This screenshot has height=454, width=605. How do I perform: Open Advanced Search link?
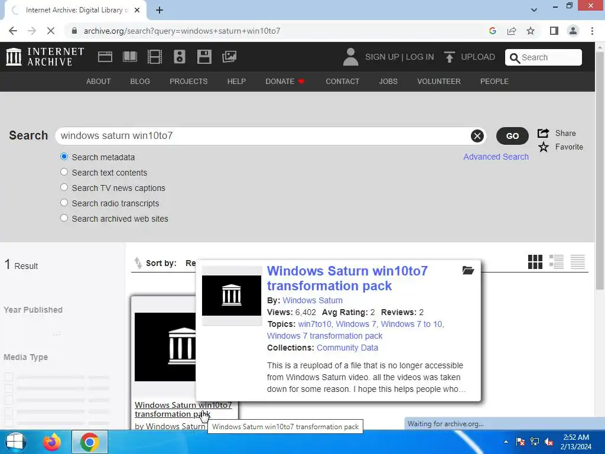[x=496, y=157]
